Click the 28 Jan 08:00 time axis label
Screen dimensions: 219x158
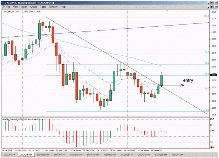point(143,151)
